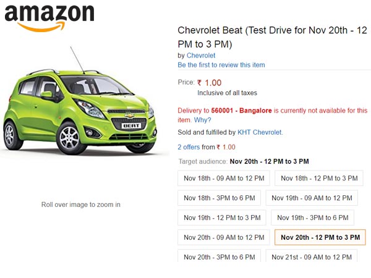The height and width of the screenshot is (278, 371).
Task: Select Nov 20th - 09 AM to 12 PM slot
Action: coord(224,237)
